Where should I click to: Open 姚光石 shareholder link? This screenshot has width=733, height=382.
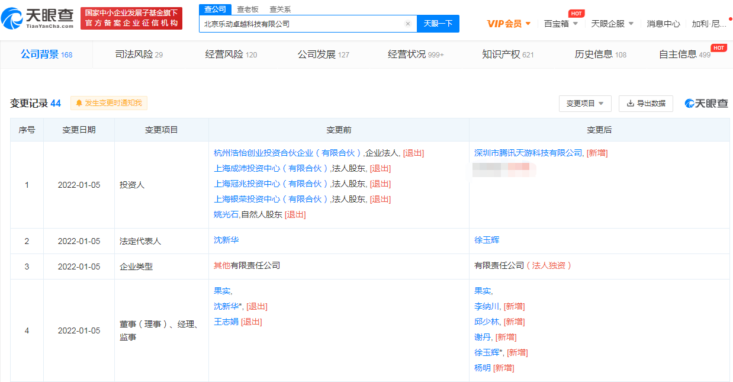coord(226,214)
